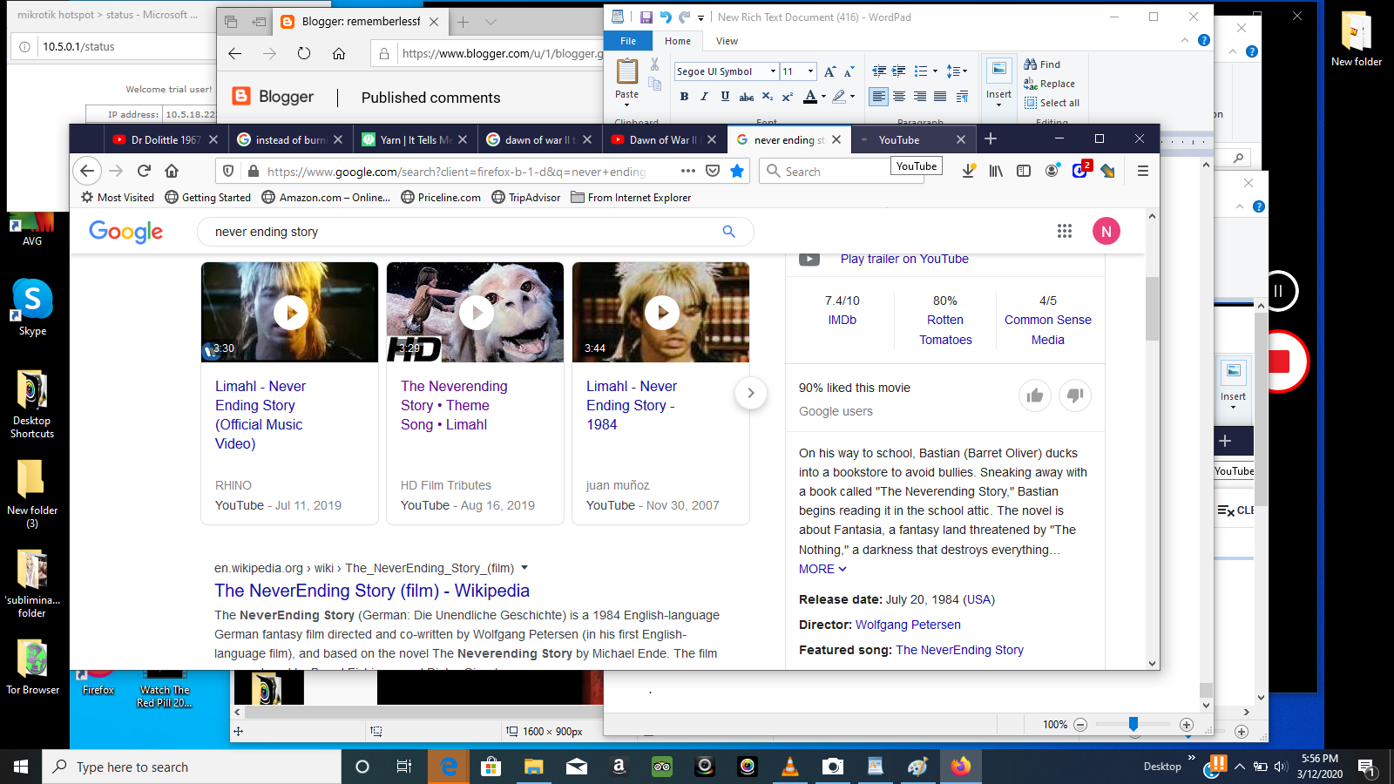Go to Firefox home page icon
The width and height of the screenshot is (1394, 784).
(172, 171)
